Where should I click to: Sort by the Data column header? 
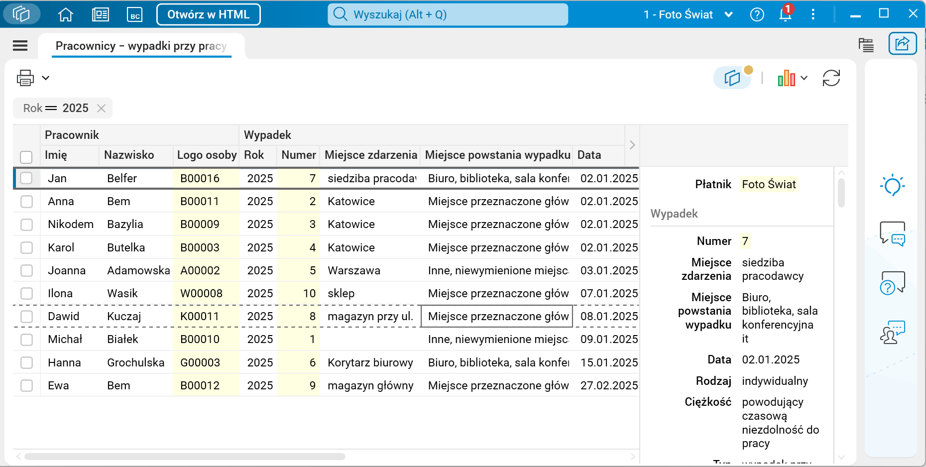[x=599, y=155]
